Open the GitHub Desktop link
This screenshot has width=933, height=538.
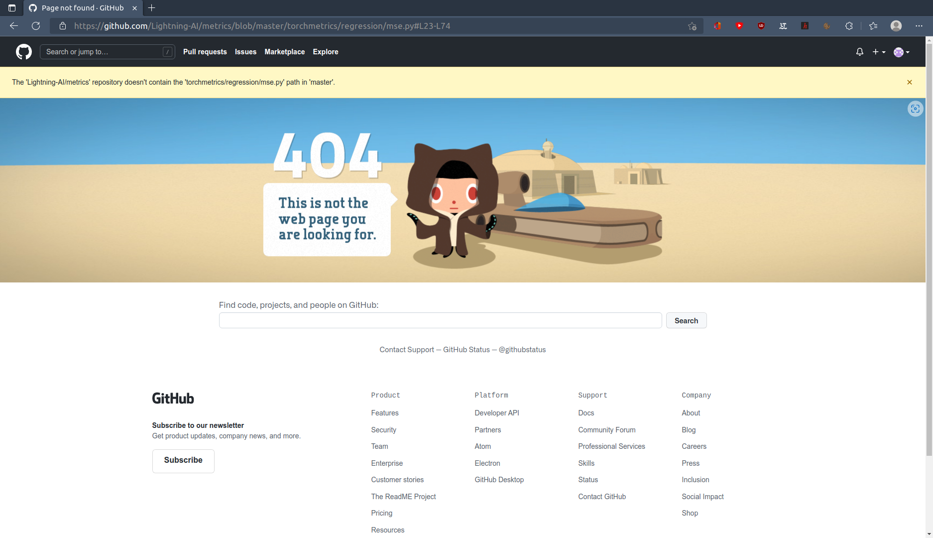[x=499, y=480]
